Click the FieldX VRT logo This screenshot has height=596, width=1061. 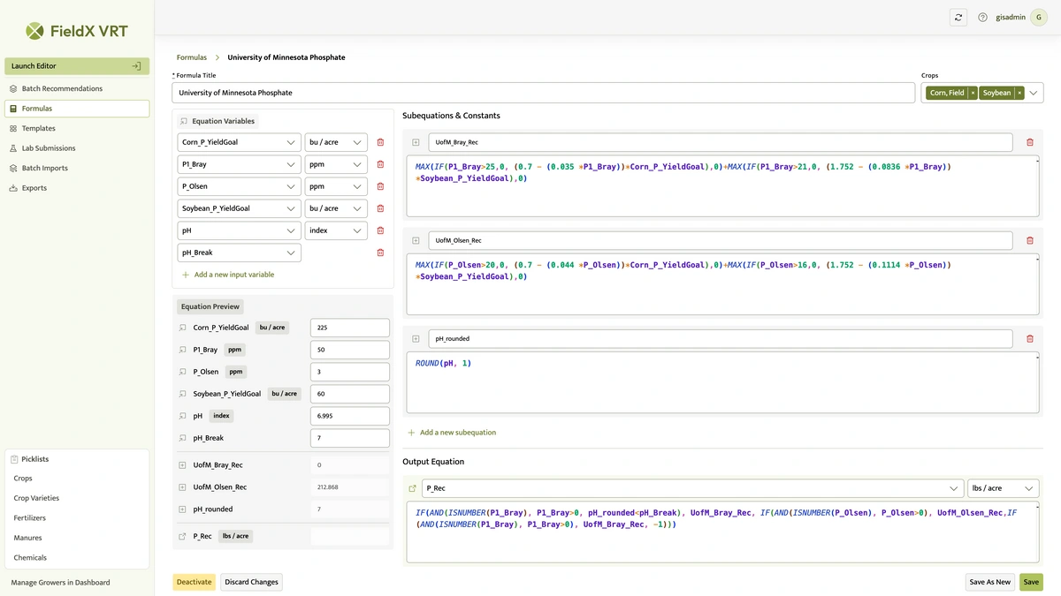click(76, 31)
